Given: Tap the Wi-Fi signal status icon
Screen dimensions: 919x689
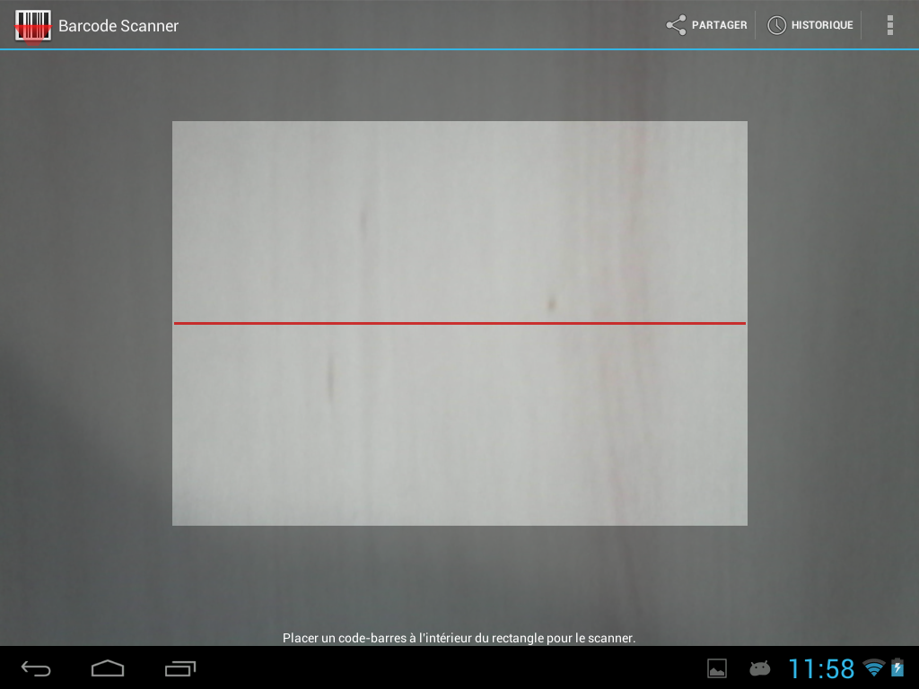Looking at the screenshot, I should pos(874,667).
